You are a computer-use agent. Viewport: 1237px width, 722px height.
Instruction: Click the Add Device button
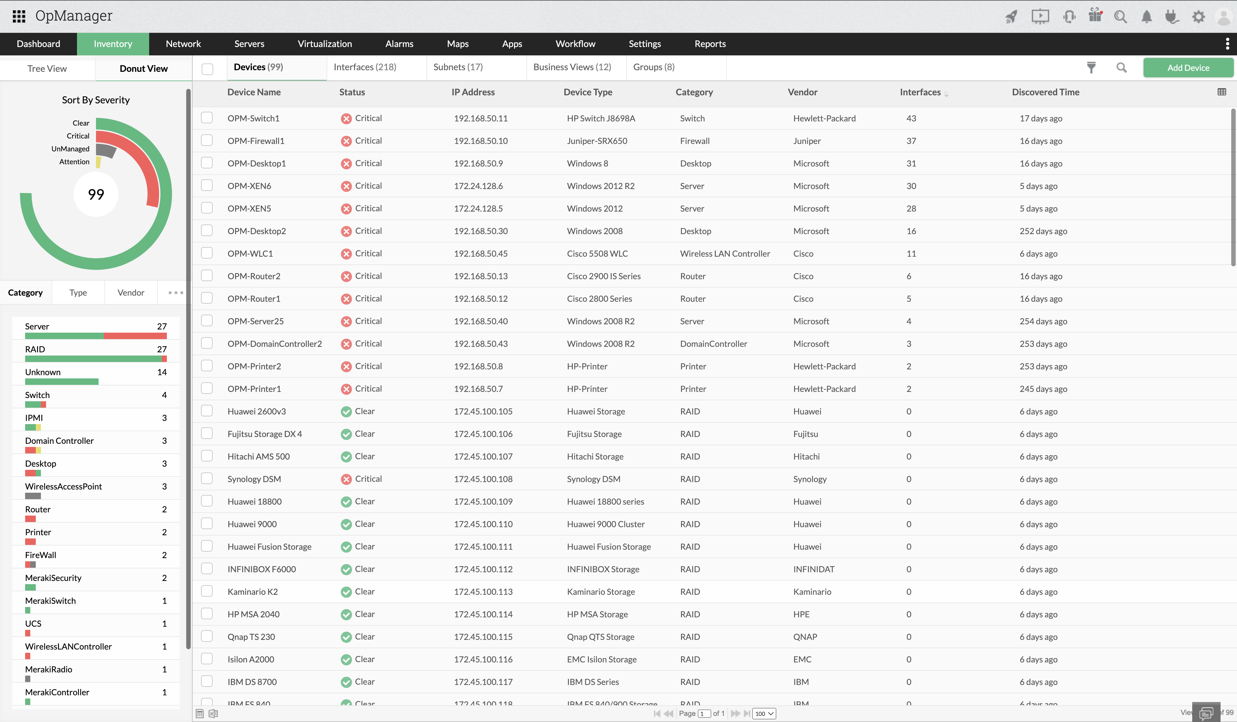coord(1188,67)
